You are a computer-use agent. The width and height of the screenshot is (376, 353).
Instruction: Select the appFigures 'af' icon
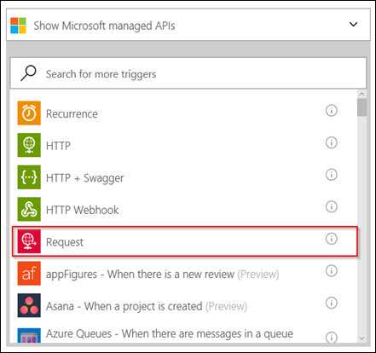(29, 274)
